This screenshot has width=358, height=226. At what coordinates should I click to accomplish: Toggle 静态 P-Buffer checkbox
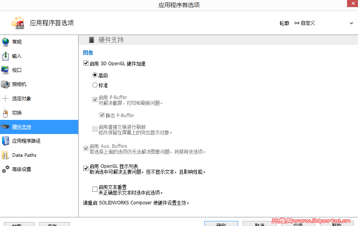pos(102,115)
